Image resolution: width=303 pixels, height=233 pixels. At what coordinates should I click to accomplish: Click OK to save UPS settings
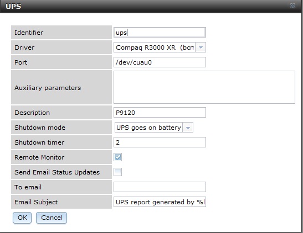point(22,218)
